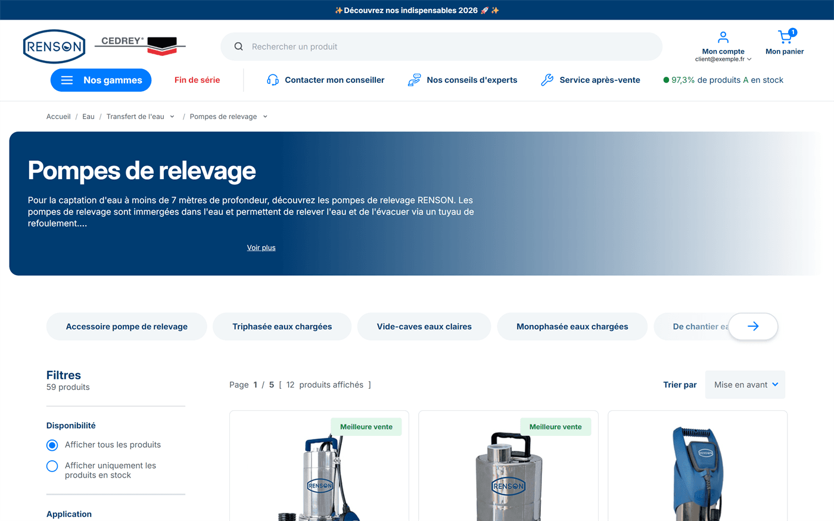Open the Nos gammes menu
The image size is (834, 521).
(x=101, y=80)
